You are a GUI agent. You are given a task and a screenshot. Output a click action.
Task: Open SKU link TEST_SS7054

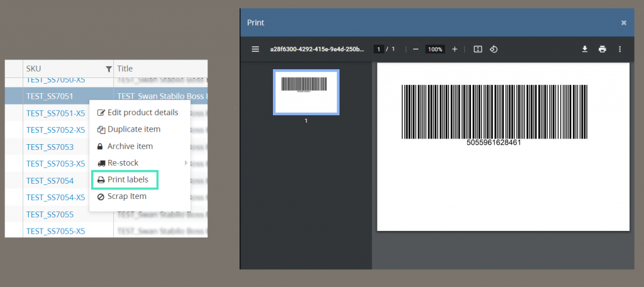pos(50,181)
